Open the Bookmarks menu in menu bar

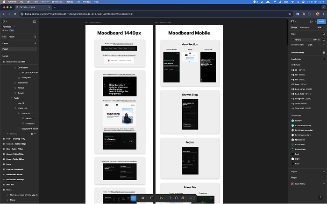57,2
